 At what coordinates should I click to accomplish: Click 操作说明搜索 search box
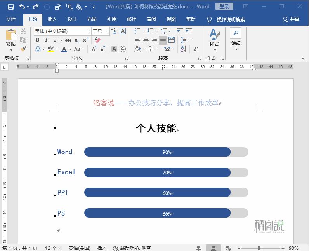click(231, 19)
